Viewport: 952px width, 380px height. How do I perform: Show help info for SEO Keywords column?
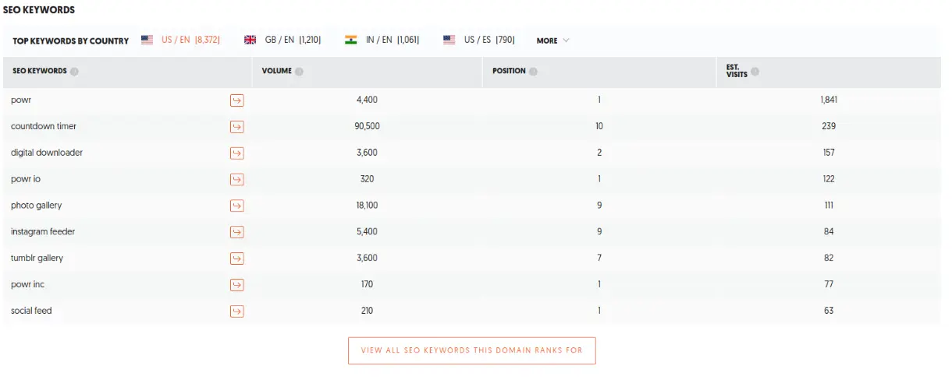tap(74, 71)
